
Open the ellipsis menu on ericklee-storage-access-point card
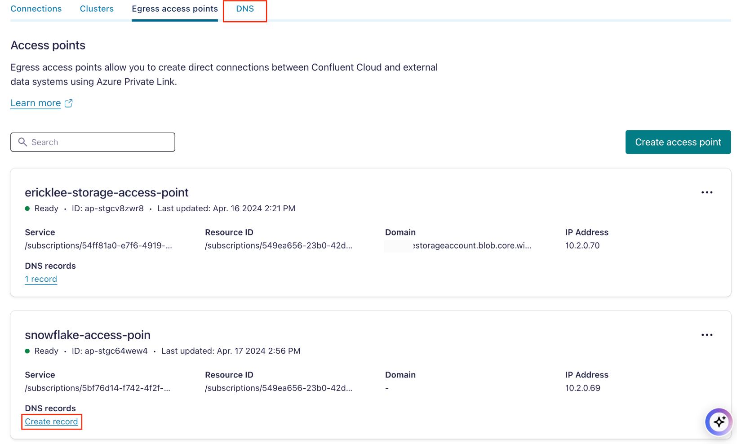(x=706, y=192)
